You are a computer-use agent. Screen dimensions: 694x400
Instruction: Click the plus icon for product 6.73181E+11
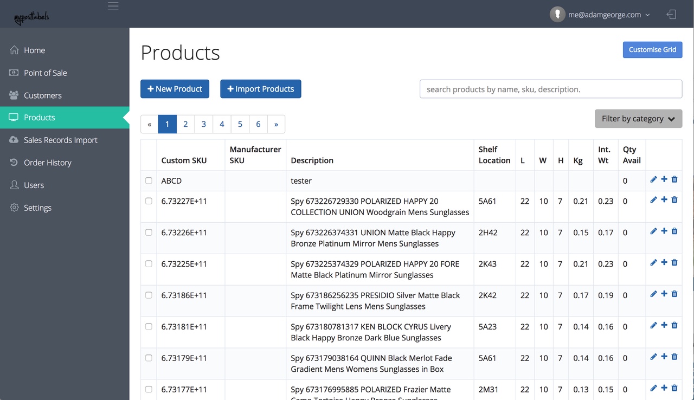tap(664, 326)
